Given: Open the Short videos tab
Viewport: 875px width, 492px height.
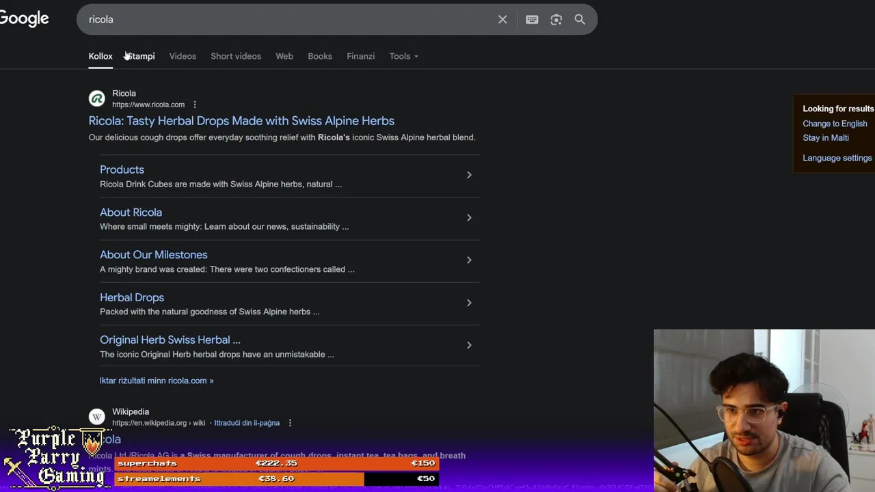Looking at the screenshot, I should pos(236,56).
